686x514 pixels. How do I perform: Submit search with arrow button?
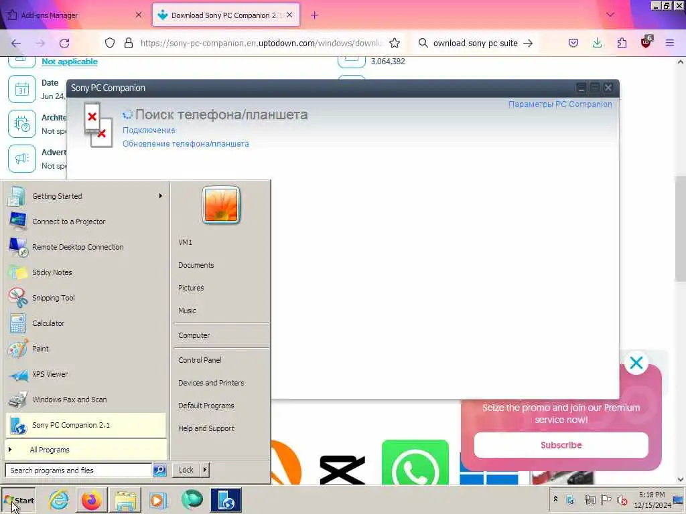pyautogui.click(x=528, y=43)
